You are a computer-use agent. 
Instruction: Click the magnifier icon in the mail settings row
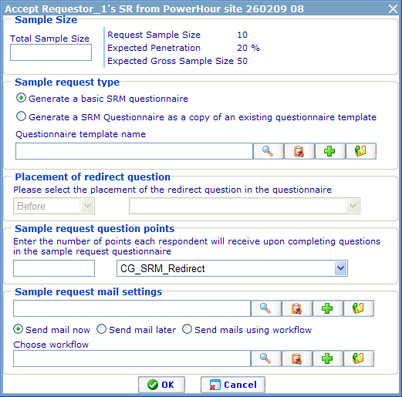(266, 308)
